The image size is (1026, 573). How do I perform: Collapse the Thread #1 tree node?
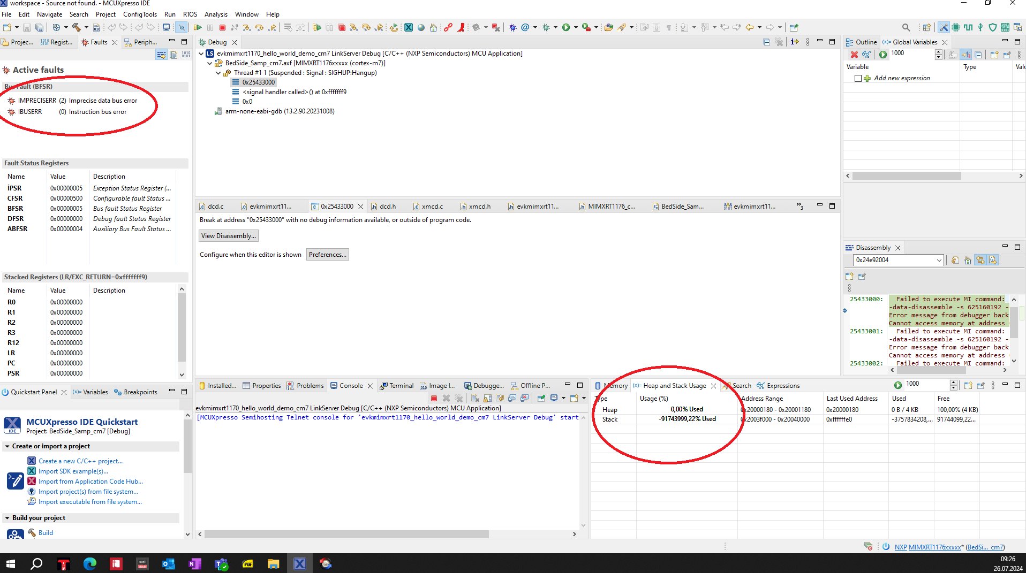tap(218, 73)
